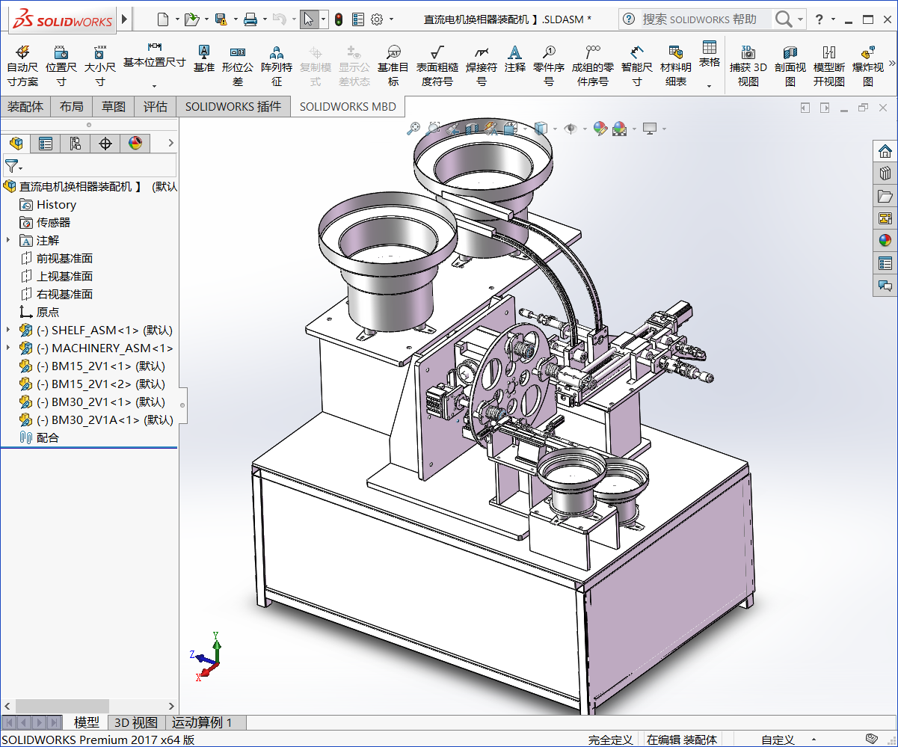The width and height of the screenshot is (898, 747).
Task: Expand the 注解 annotations folder
Action: point(8,240)
